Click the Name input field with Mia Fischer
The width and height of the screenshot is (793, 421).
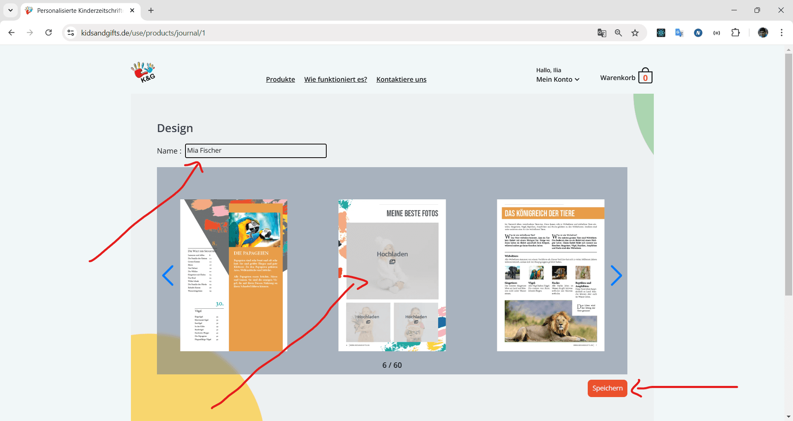click(256, 151)
